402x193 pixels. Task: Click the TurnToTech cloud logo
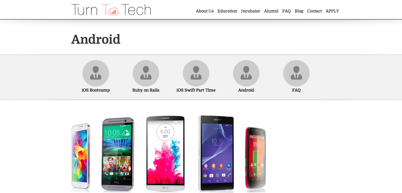pos(111,10)
